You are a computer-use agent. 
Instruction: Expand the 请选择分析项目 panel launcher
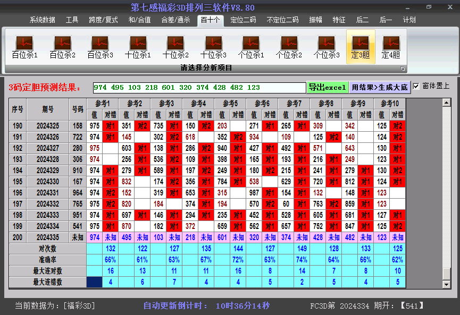(403, 69)
